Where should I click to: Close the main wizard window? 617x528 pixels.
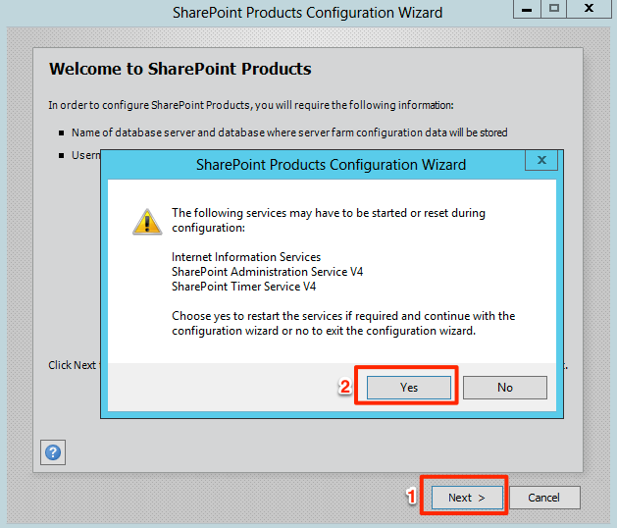pyautogui.click(x=590, y=9)
